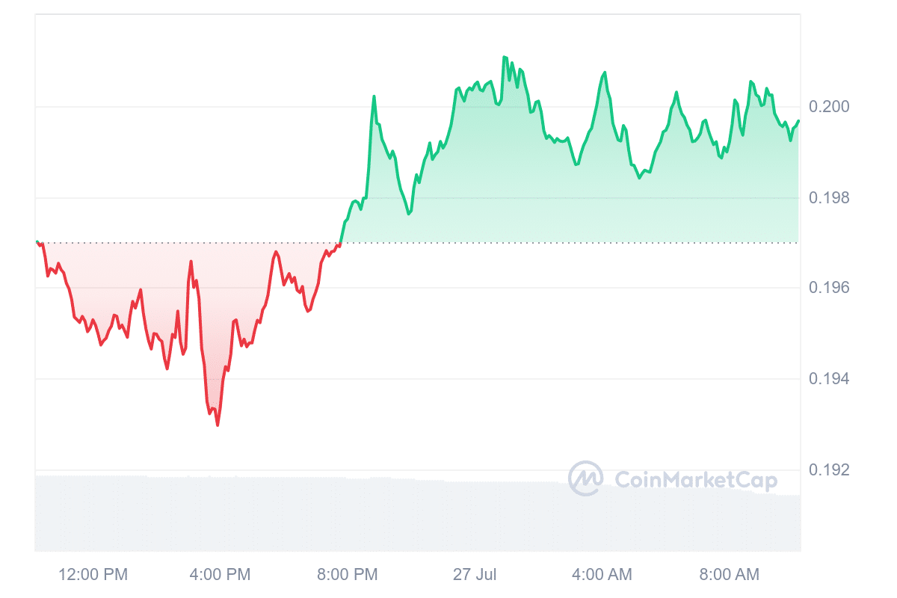Click the 0.200 price axis label

pos(829,107)
